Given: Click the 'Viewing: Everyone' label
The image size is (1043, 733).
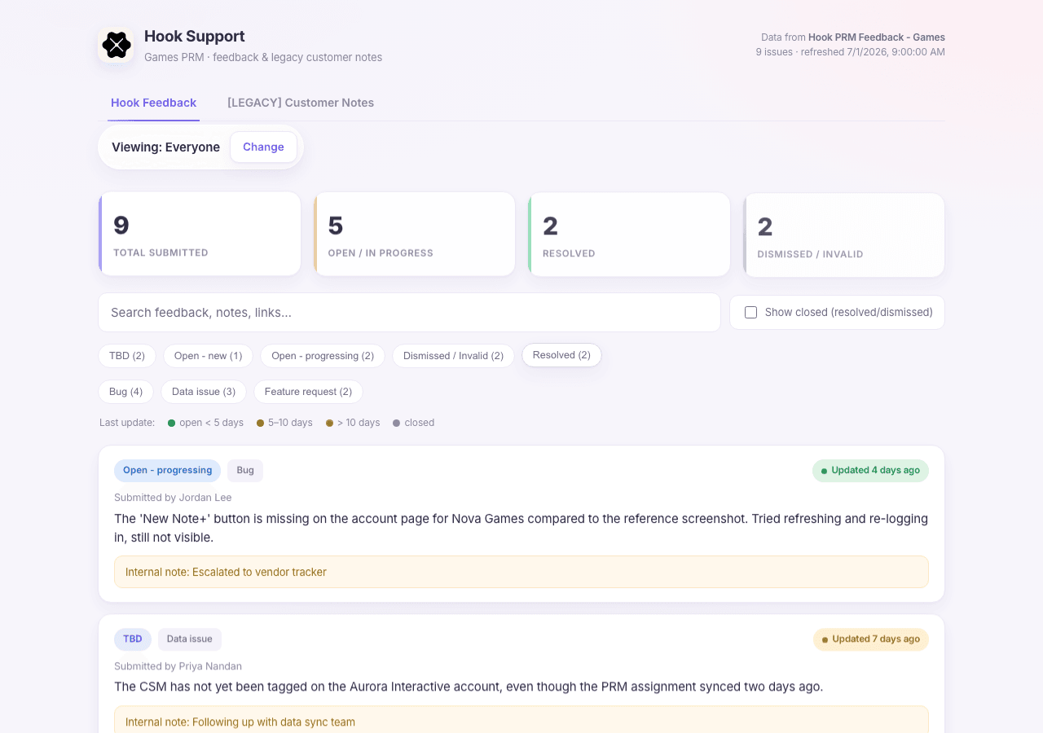Looking at the screenshot, I should pos(165,147).
